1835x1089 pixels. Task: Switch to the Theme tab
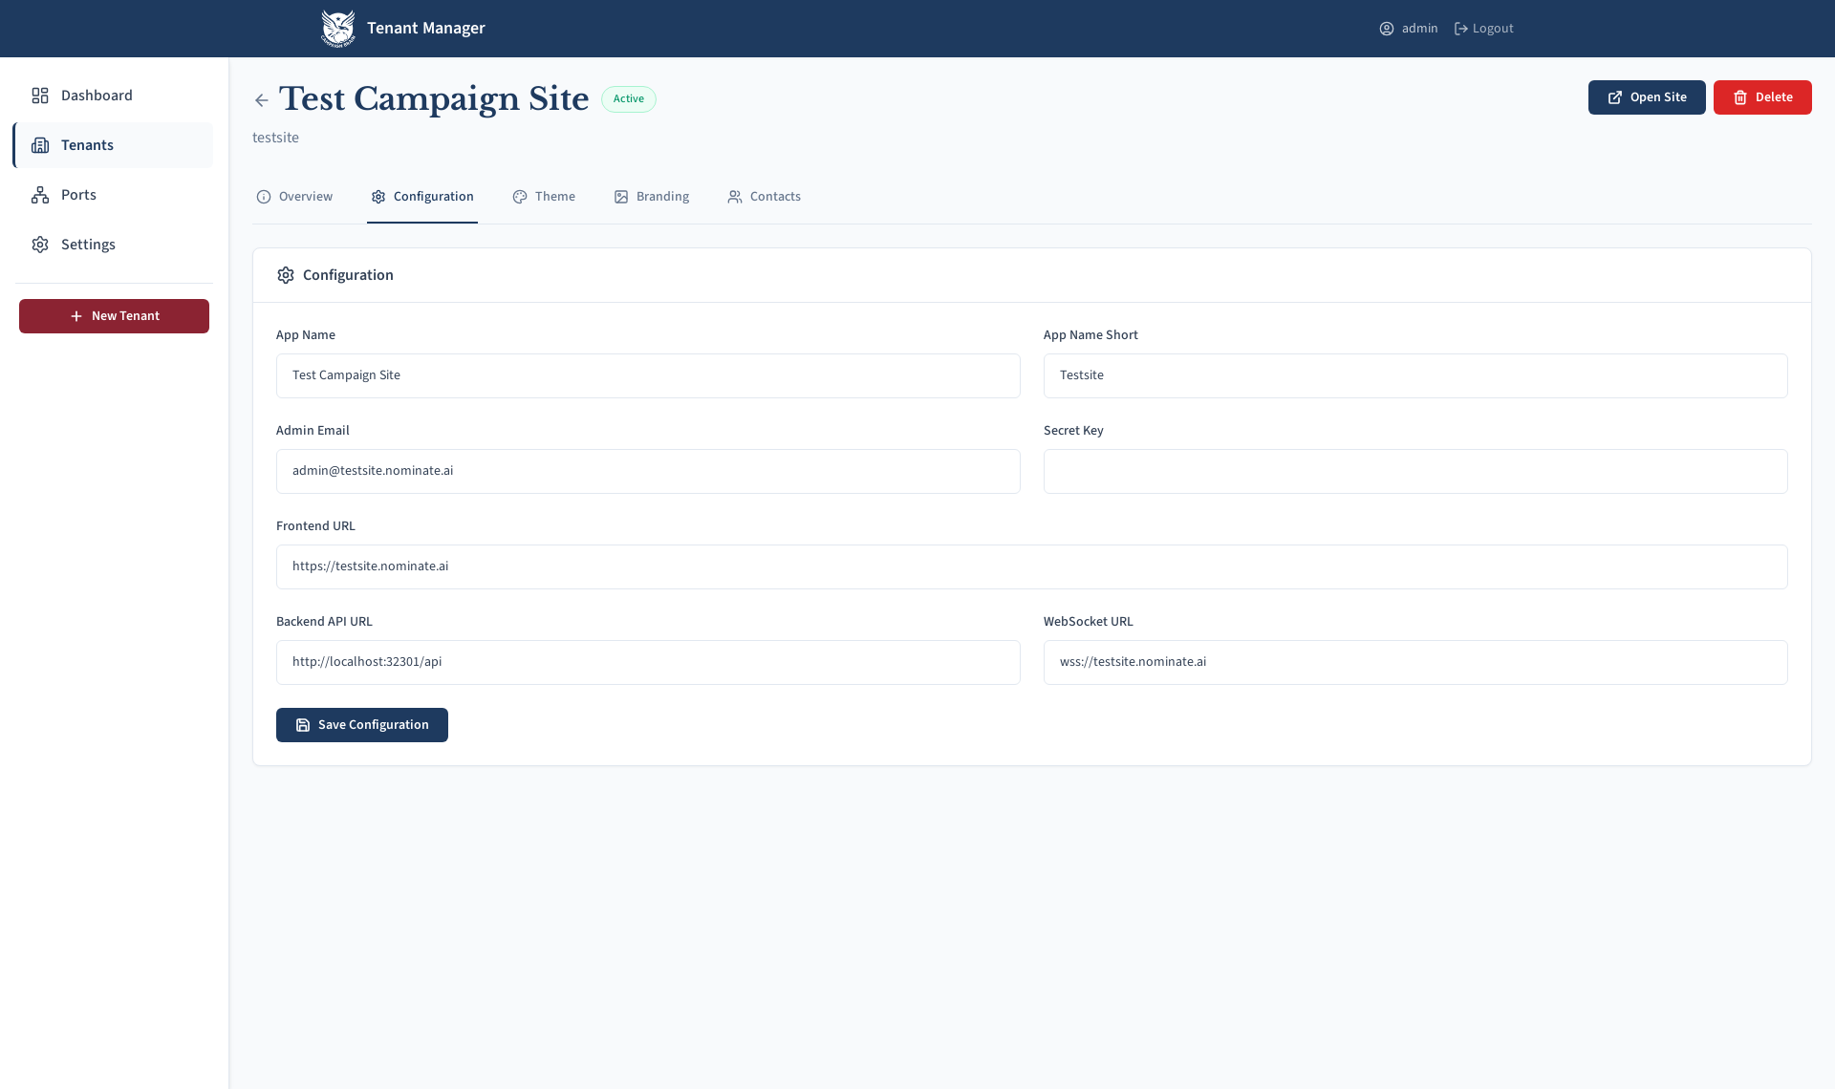click(x=544, y=197)
